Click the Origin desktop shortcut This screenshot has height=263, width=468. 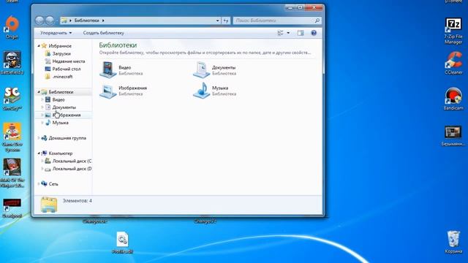(x=12, y=27)
